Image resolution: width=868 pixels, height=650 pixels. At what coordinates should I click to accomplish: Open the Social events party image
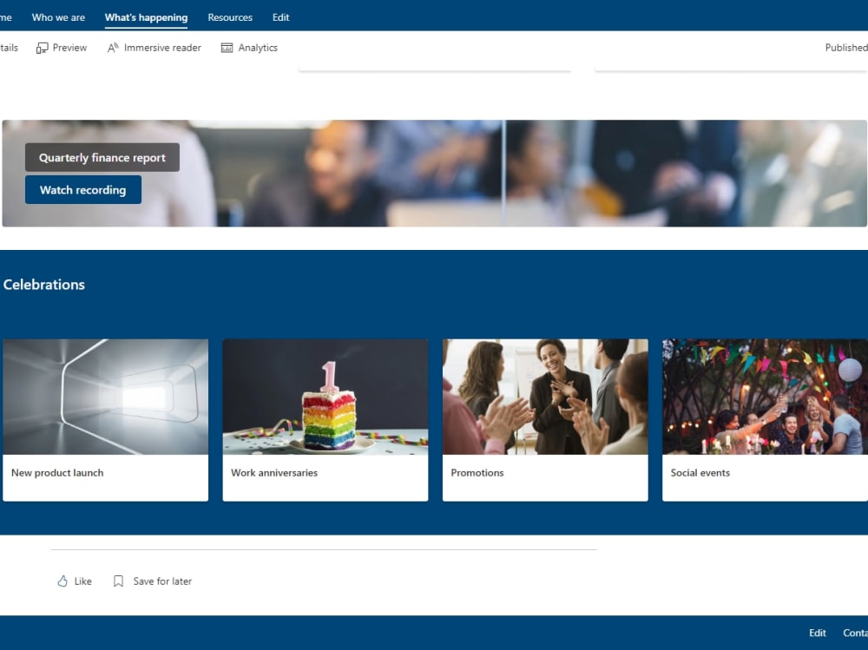765,397
